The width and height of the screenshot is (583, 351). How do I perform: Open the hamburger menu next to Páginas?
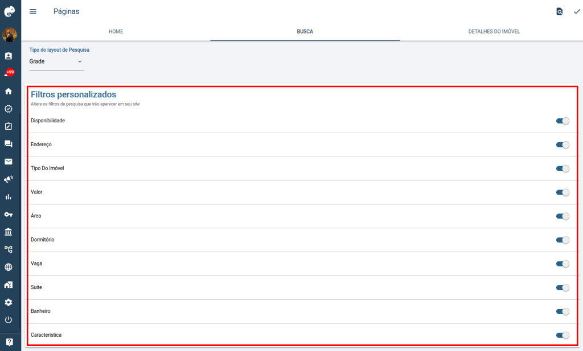[33, 11]
